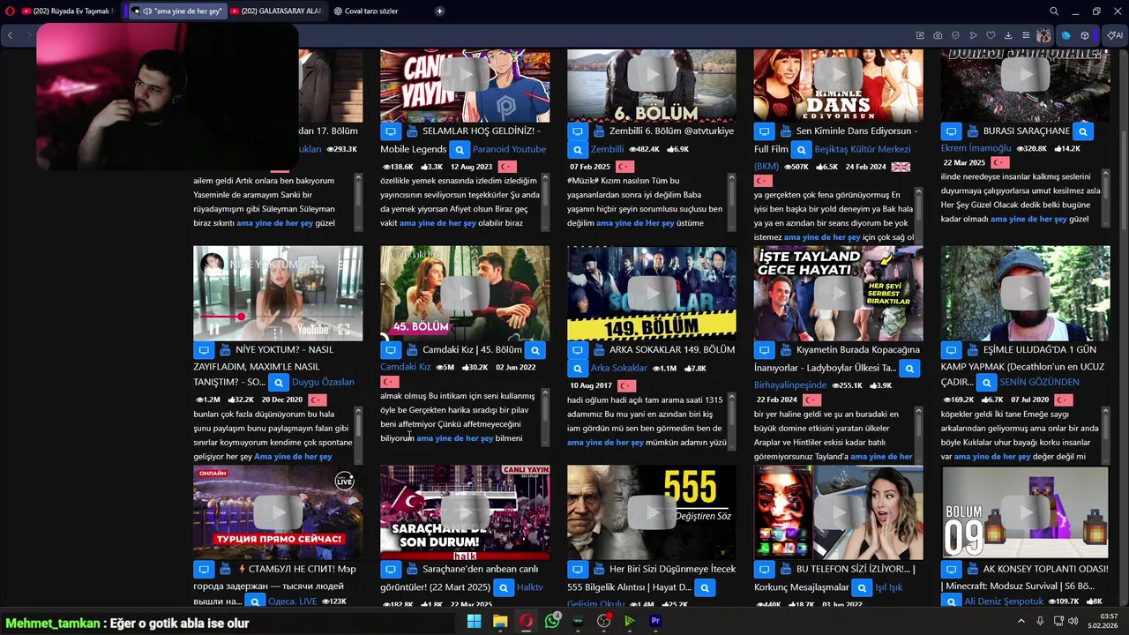This screenshot has height=635, width=1129.
Task: Click search icon before Işıl Işık channel
Action: click(861, 586)
